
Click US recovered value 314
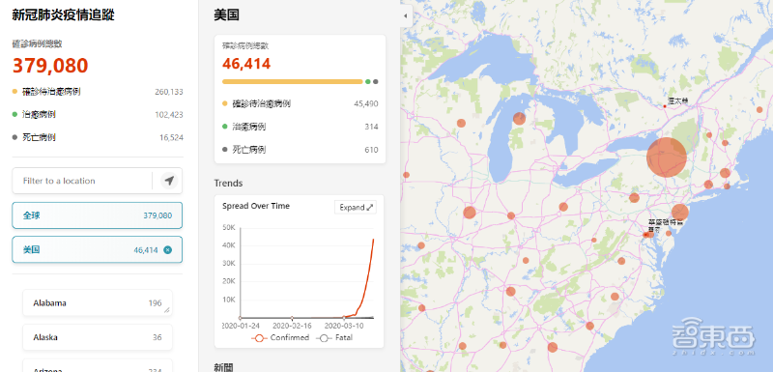[x=371, y=127]
